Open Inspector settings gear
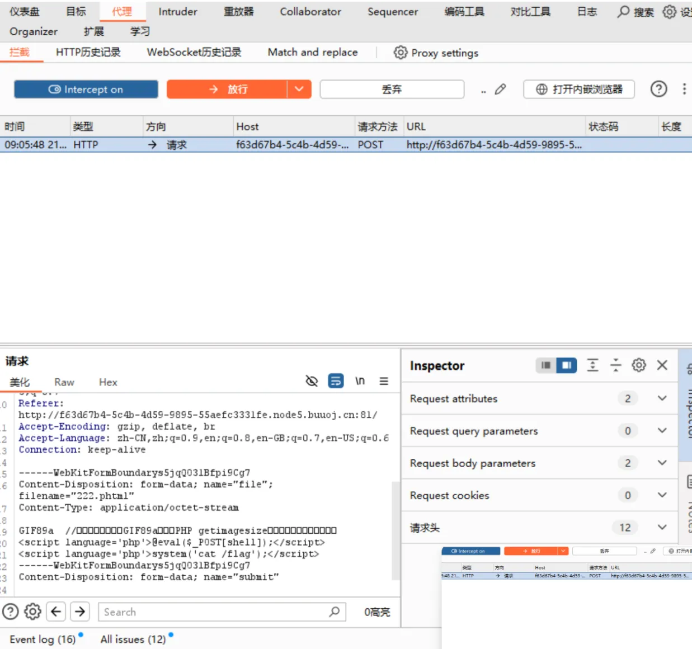This screenshot has height=649, width=692. [x=639, y=365]
